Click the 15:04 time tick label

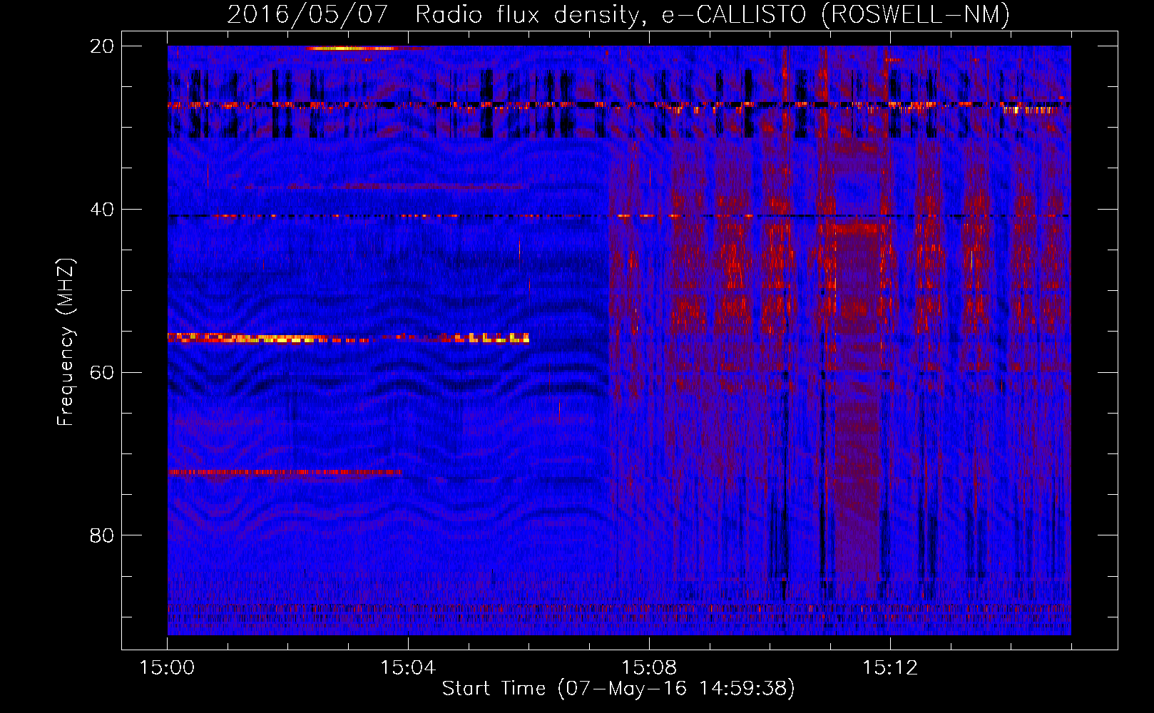[x=408, y=668]
